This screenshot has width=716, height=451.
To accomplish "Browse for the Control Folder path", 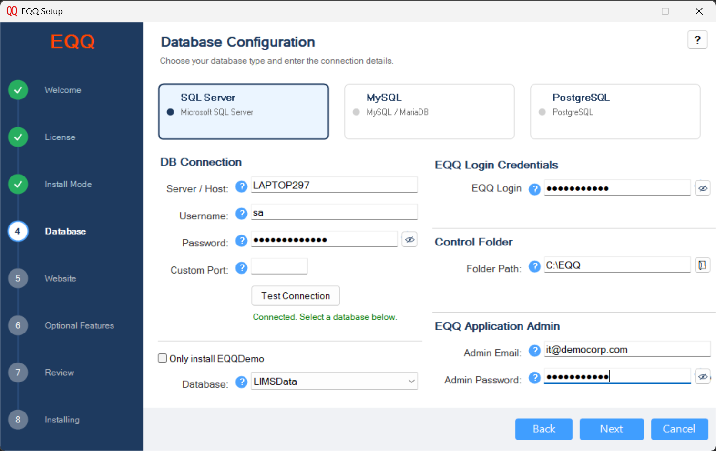I will [x=702, y=265].
